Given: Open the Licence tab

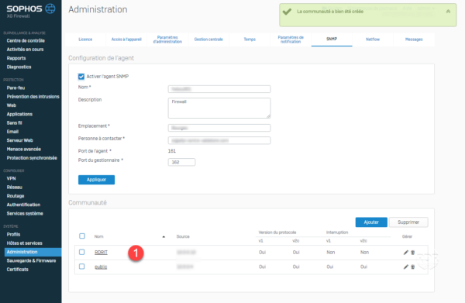Looking at the screenshot, I should (85, 40).
